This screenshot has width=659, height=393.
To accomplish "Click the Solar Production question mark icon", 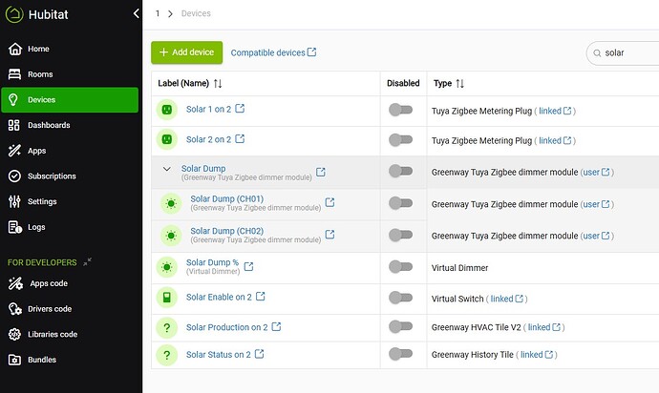I will [167, 328].
